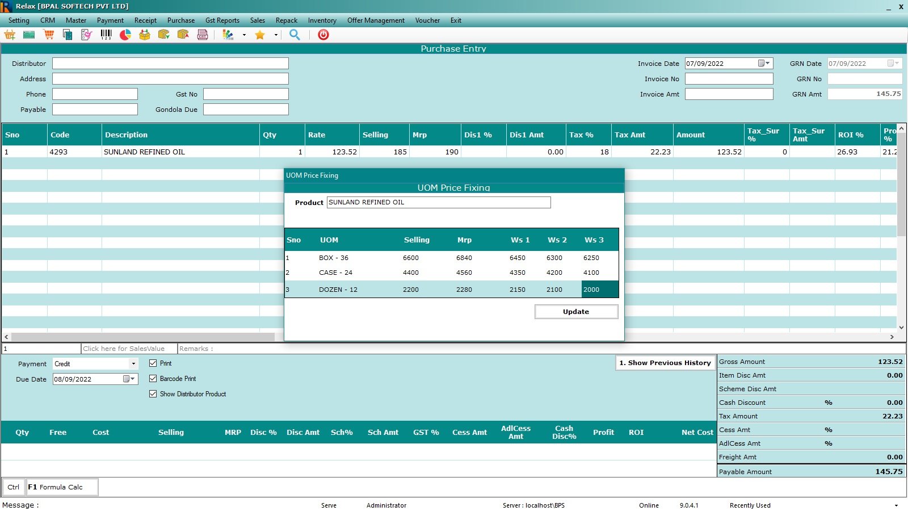
Task: Click Show Previous History button
Action: tap(665, 363)
